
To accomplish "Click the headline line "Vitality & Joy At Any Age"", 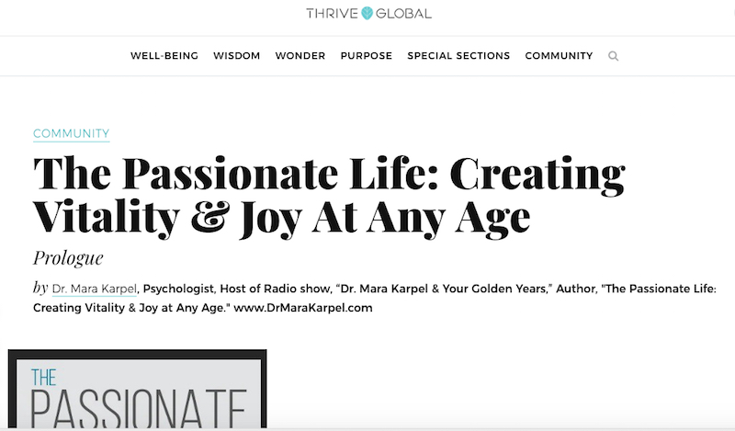I will (282, 219).
